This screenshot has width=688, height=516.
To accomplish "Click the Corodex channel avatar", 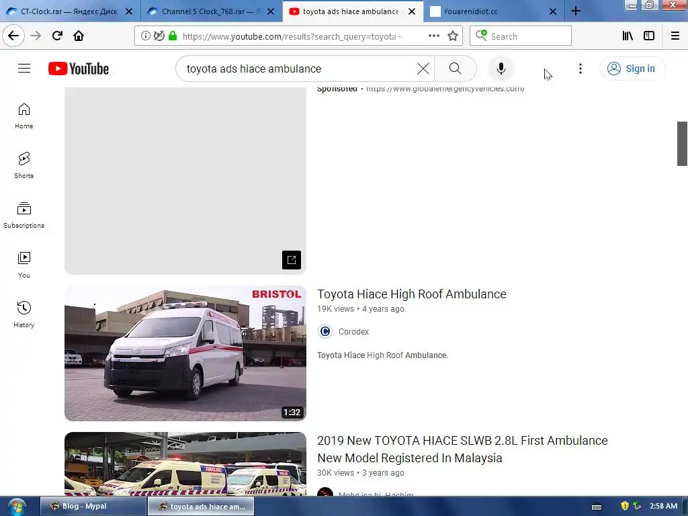I will pyautogui.click(x=325, y=331).
